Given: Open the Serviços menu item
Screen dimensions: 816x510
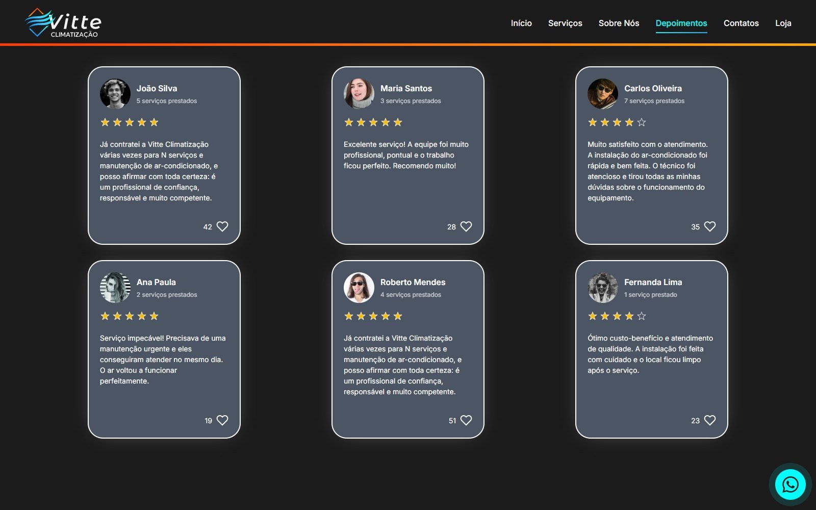Looking at the screenshot, I should click(x=565, y=23).
